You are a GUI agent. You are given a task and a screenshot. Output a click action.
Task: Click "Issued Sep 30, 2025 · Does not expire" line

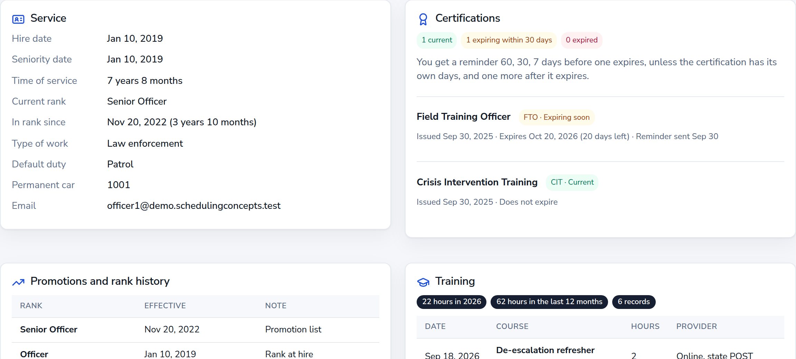(x=487, y=202)
